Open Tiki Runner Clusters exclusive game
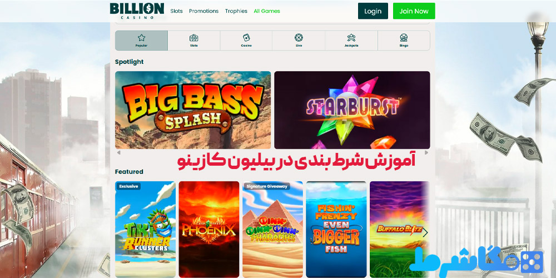Image resolution: width=556 pixels, height=278 pixels. click(x=145, y=229)
